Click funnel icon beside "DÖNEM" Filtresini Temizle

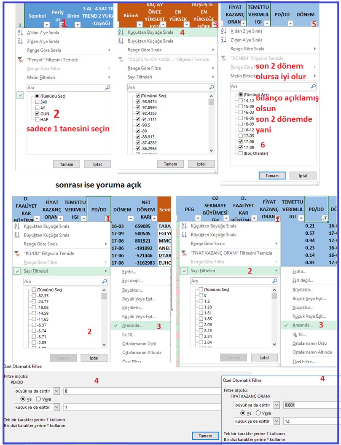(223, 58)
